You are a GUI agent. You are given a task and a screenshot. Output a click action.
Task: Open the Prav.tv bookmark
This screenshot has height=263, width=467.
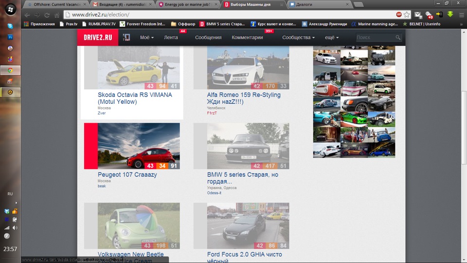pyautogui.click(x=69, y=24)
